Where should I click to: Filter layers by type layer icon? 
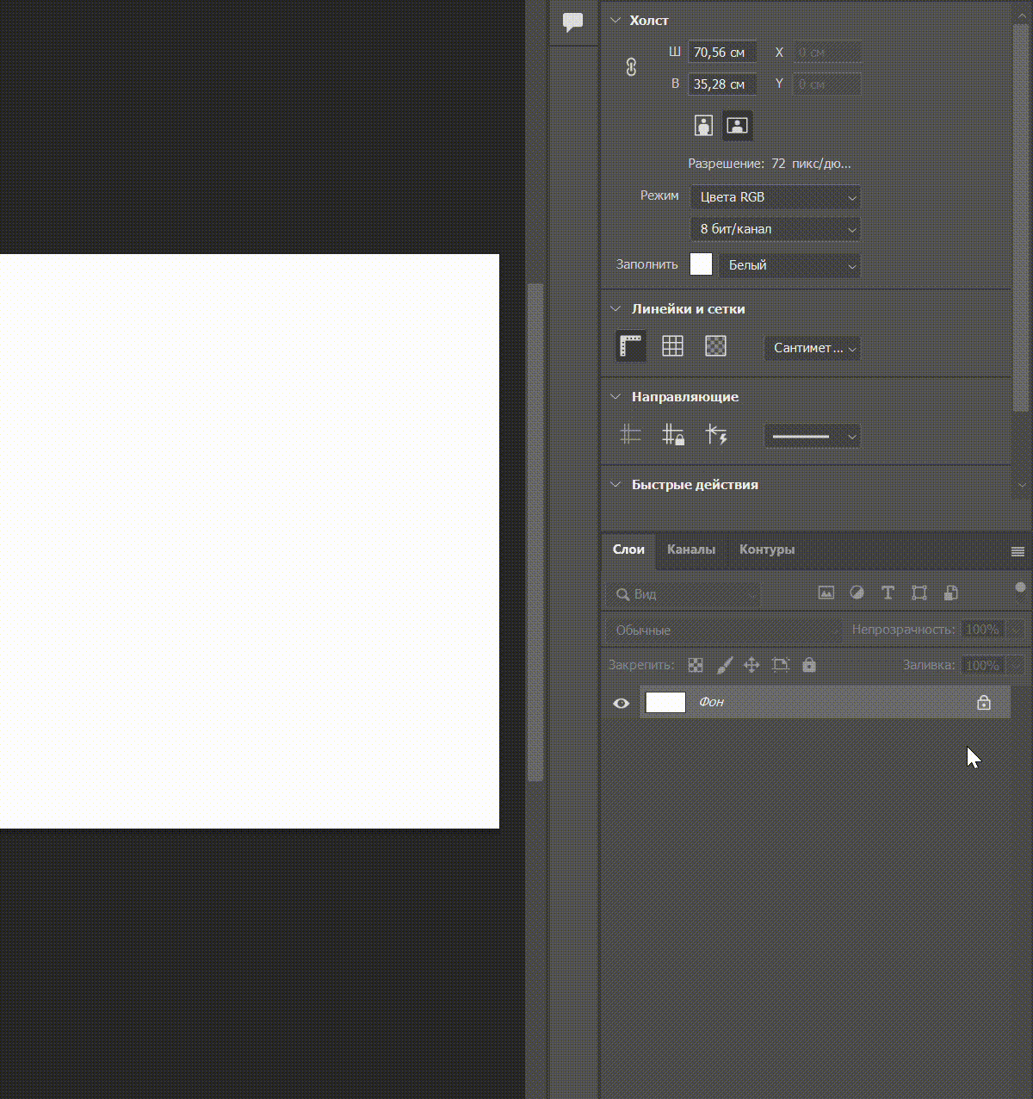(888, 593)
